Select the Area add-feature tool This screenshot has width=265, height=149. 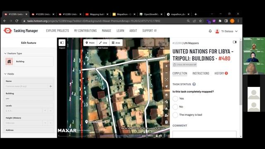(116, 43)
